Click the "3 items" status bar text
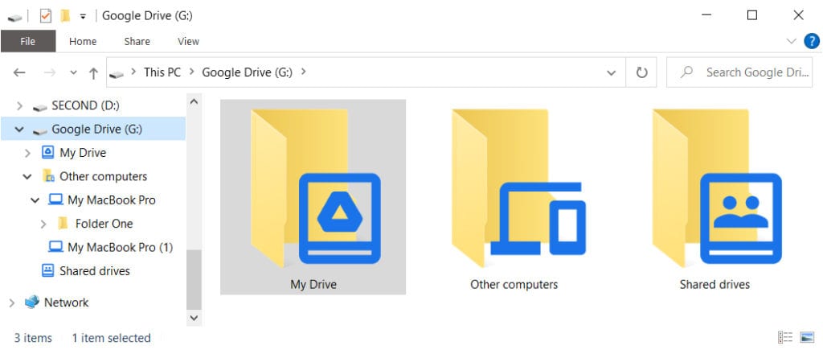 (x=33, y=338)
